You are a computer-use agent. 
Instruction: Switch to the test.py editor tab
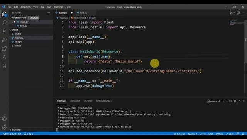(83, 13)
